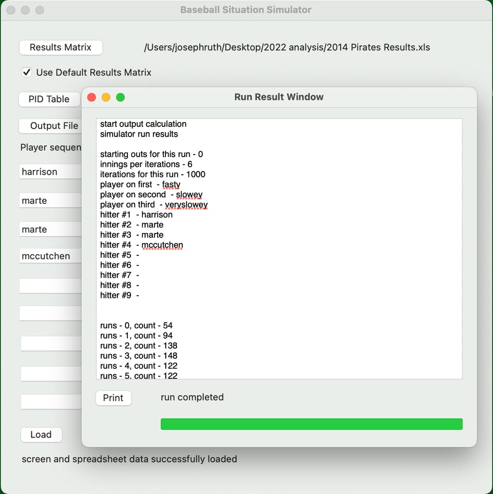Click misspelled word 'fasty' in results
Screen dimensions: 493x494
[x=171, y=185]
